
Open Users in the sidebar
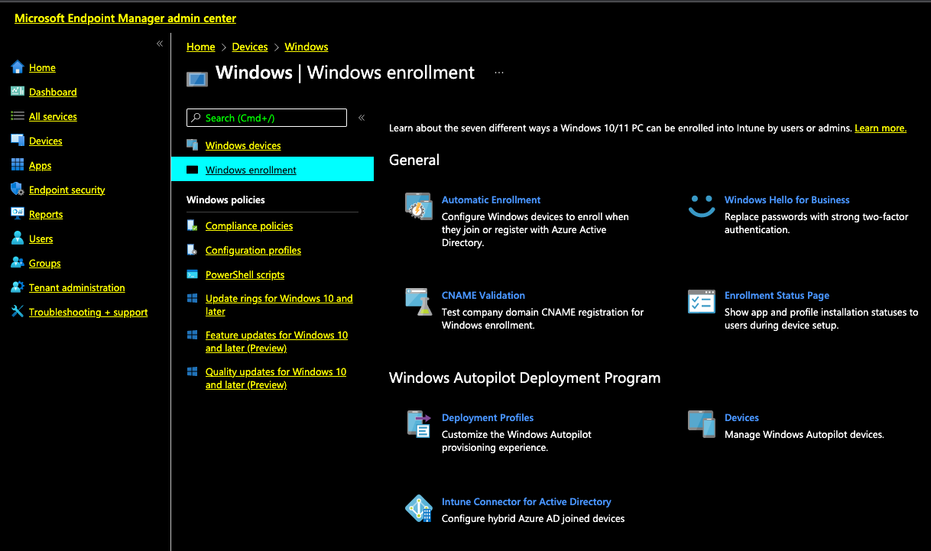tap(41, 238)
